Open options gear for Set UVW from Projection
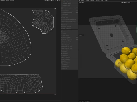The width and height of the screenshot is (137, 102). 77,8
